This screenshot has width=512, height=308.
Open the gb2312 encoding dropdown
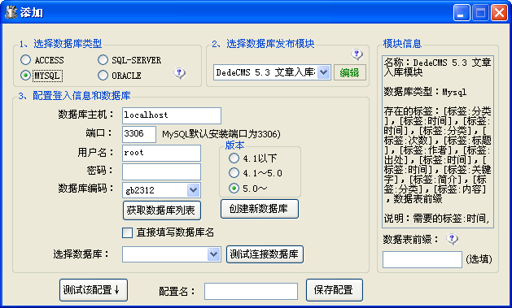[x=193, y=190]
